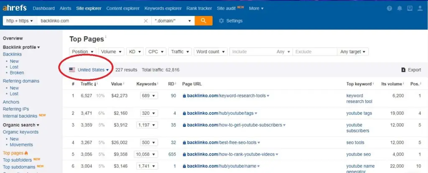The height and width of the screenshot is (173, 428).
Task: Switch to the Keywords explorer tab
Action: pos(163,8)
